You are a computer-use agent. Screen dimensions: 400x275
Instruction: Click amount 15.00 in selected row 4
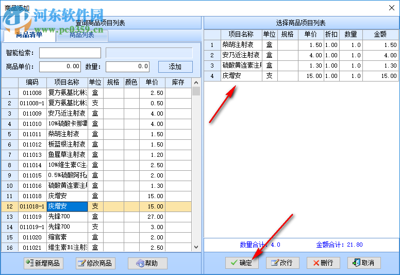(x=380, y=76)
